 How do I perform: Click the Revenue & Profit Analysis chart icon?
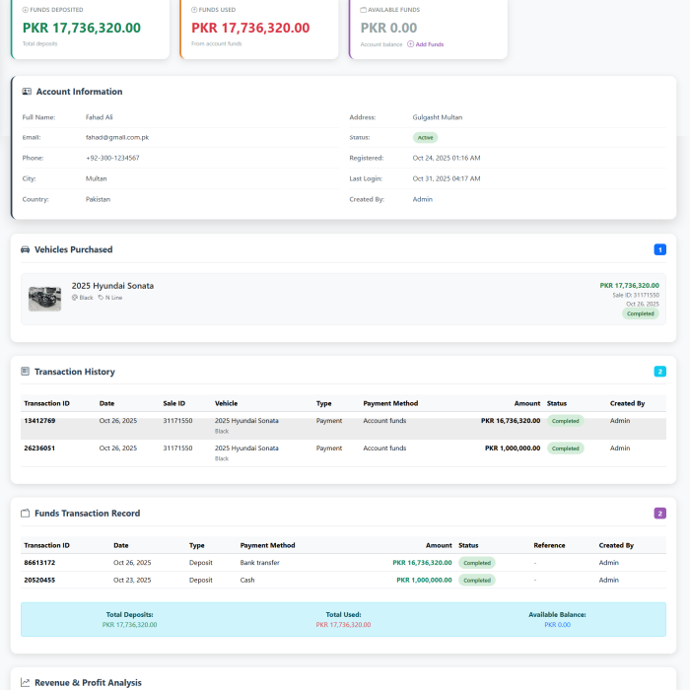click(x=25, y=682)
